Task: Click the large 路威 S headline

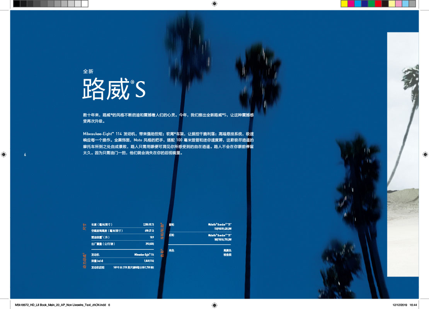Action: (x=114, y=89)
